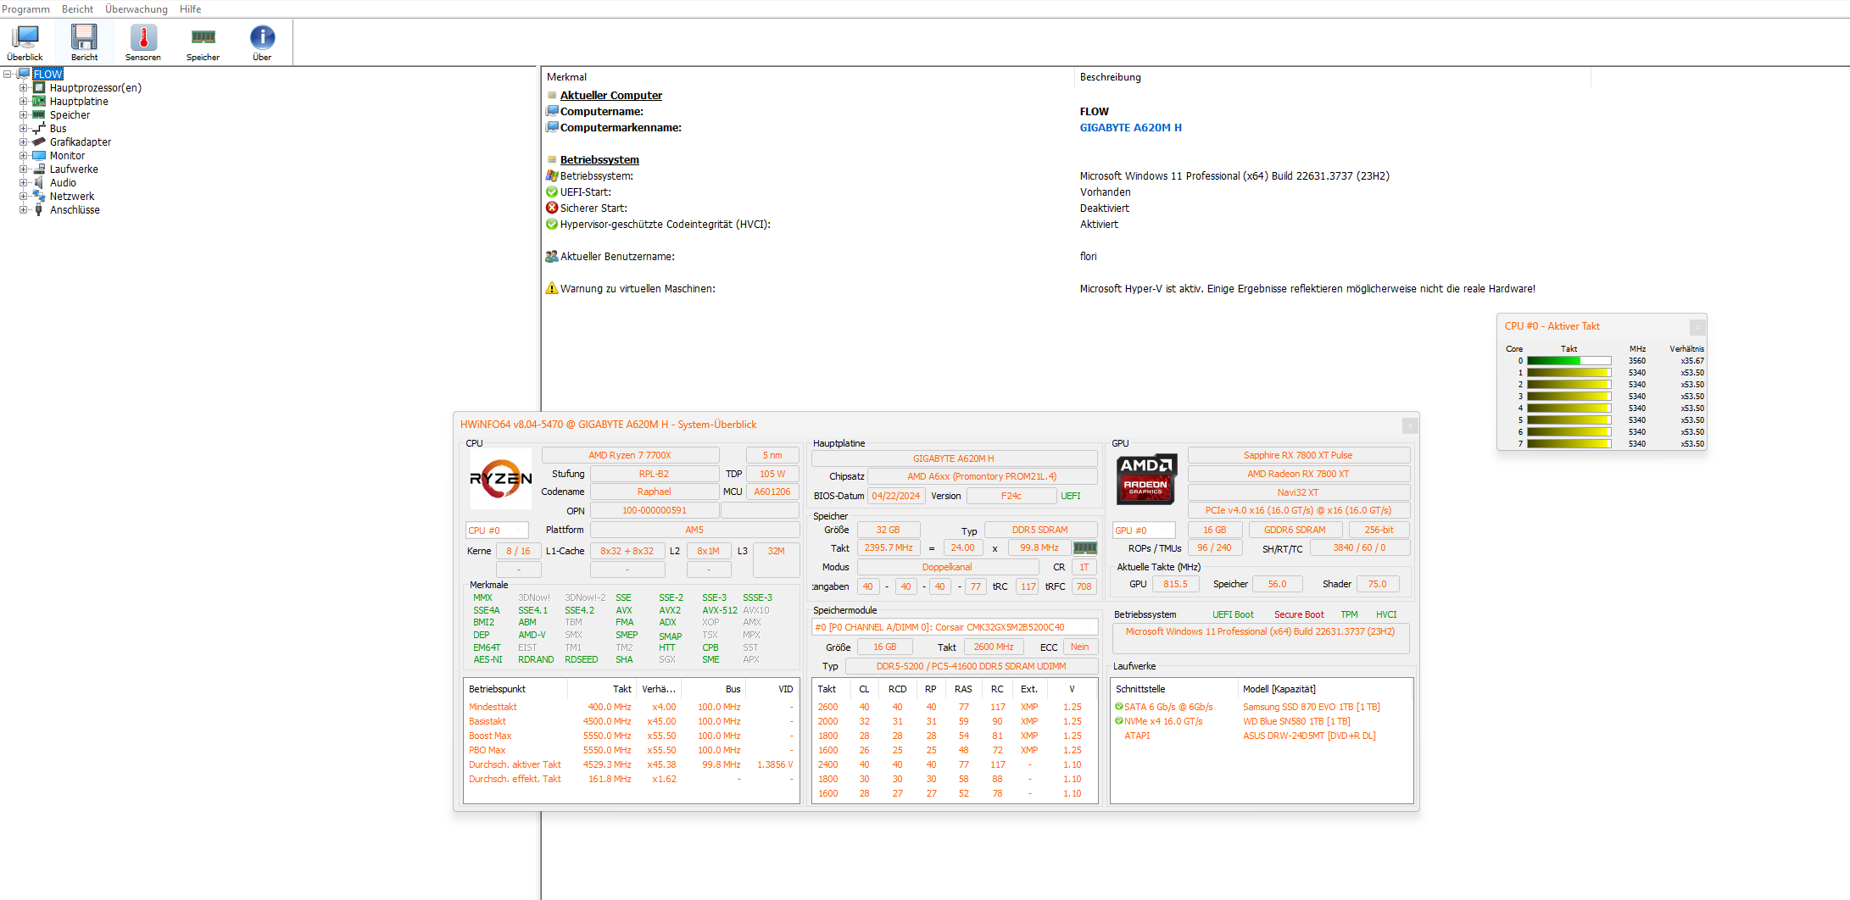Open the top Bericht menu
The image size is (1850, 900).
tap(77, 9)
